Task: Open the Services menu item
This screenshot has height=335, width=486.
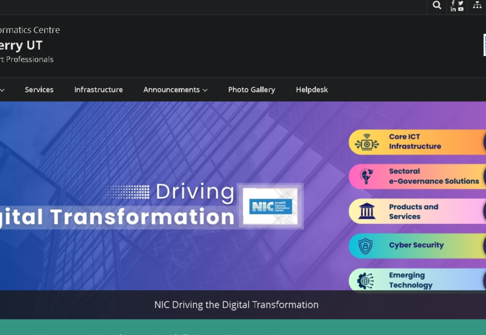Action: (39, 90)
